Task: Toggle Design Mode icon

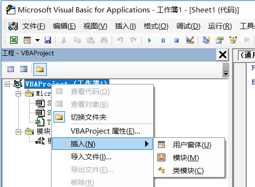Action: 190,40
